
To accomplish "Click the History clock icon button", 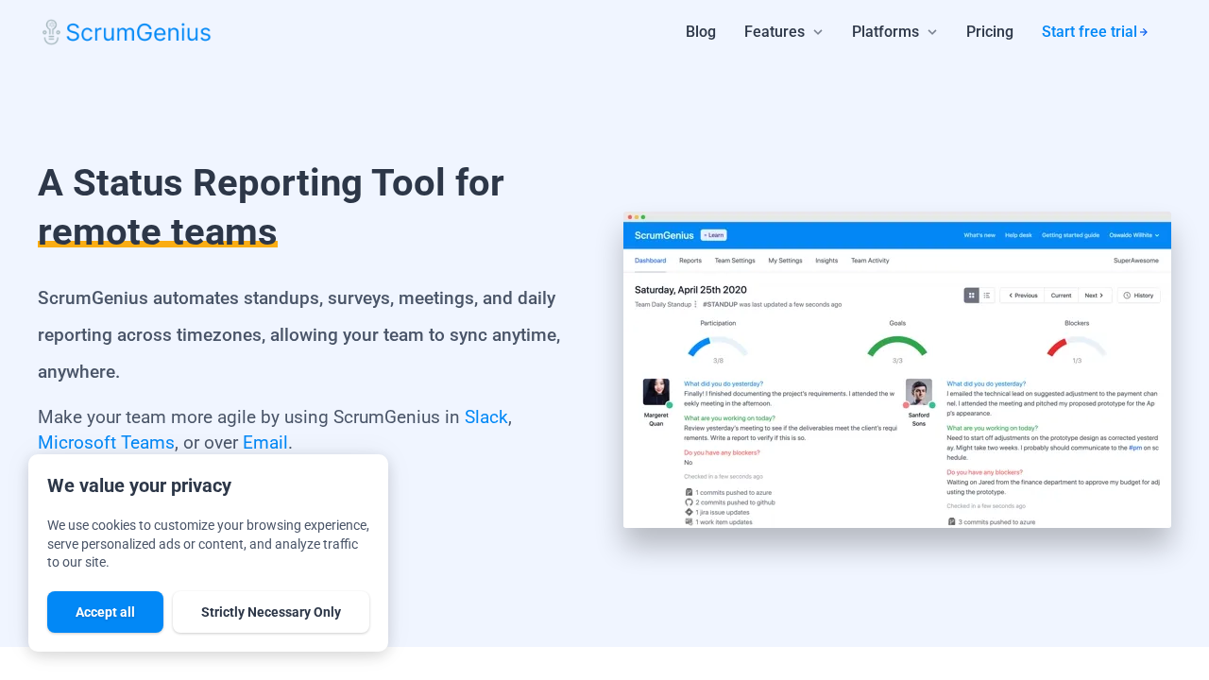I will (x=1128, y=296).
